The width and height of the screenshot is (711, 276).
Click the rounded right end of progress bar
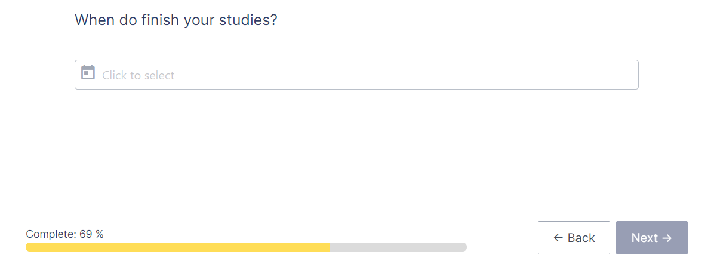(463, 247)
